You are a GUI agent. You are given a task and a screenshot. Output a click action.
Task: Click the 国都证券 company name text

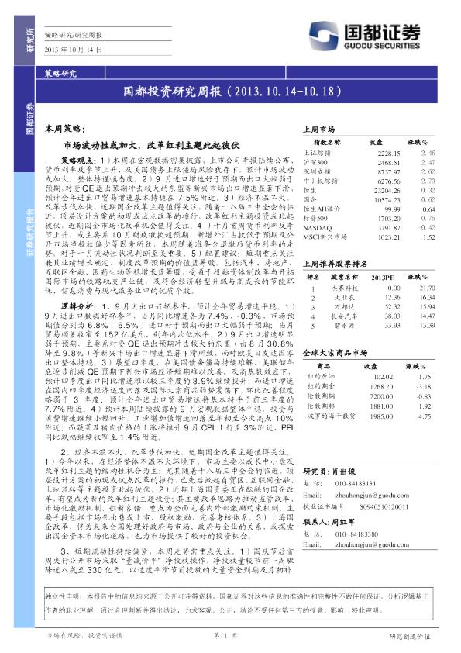(x=382, y=32)
